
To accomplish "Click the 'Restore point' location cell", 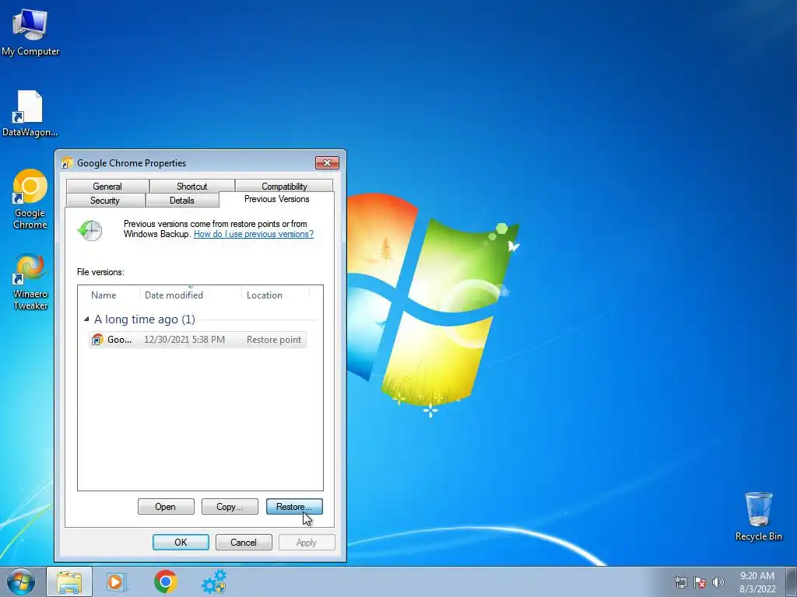I will [x=274, y=340].
